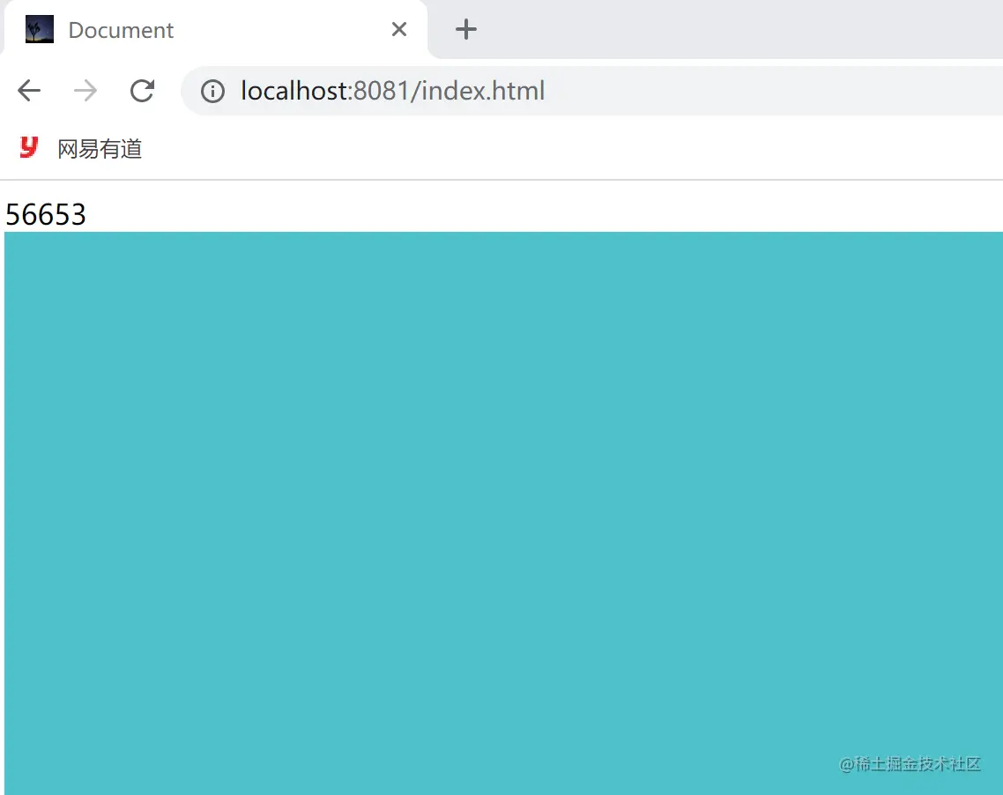Click the teal colored block on the page
Screen dimensions: 1003x795
(503, 513)
